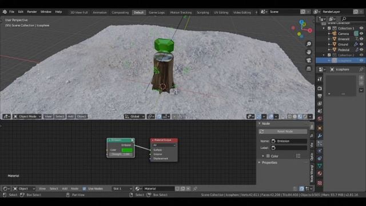The height and width of the screenshot is (206, 366).
Task: Switch perspective/orthographic using the grid icon
Action: point(309,69)
